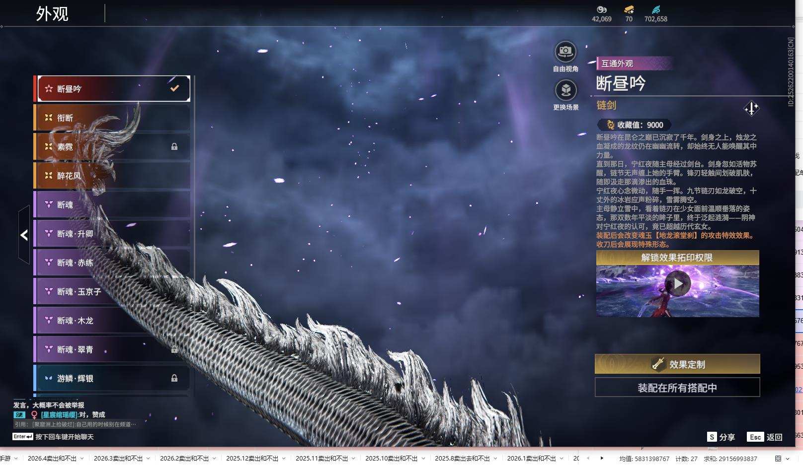Image resolution: width=803 pixels, height=466 pixels.
Task: Open 2026.4卖出和不出 sheet tab in spreadsheet
Action: [x=52, y=459]
